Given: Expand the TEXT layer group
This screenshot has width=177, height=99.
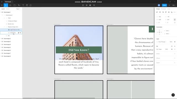Looking at the screenshot, I should (4, 18).
